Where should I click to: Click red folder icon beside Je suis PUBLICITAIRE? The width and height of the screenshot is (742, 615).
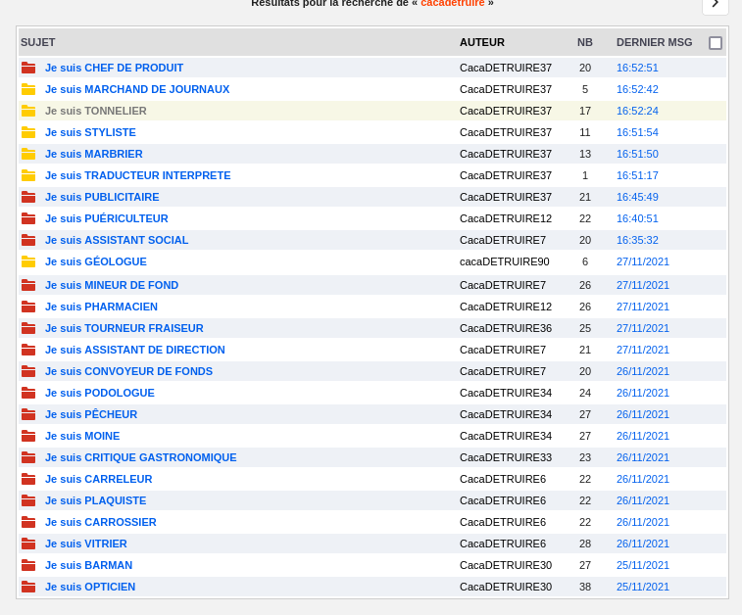[28, 197]
